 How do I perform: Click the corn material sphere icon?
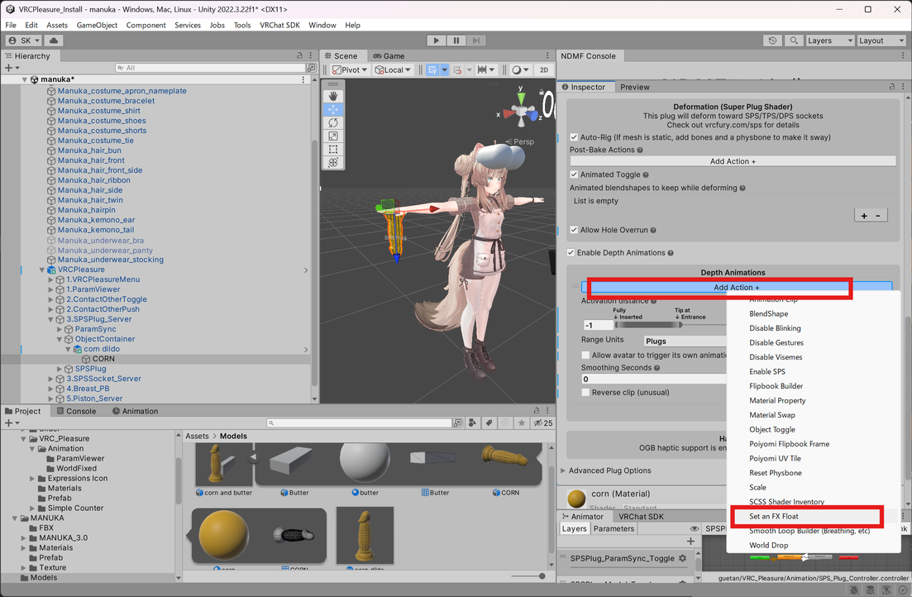(x=576, y=499)
